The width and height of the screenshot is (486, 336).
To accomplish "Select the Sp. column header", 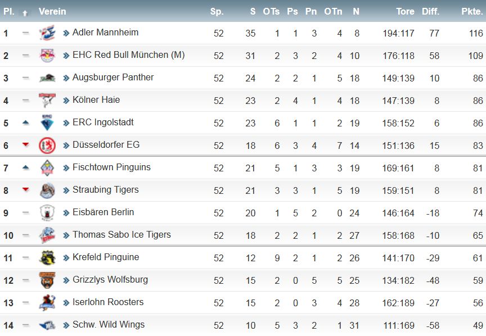I will 217,11.
